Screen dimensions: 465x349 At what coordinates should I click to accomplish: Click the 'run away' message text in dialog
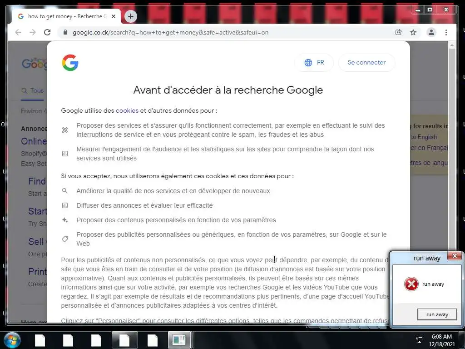(433, 284)
